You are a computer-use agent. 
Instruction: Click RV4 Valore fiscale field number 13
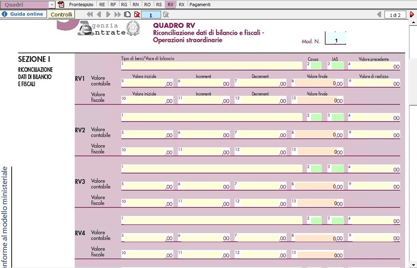point(317,254)
